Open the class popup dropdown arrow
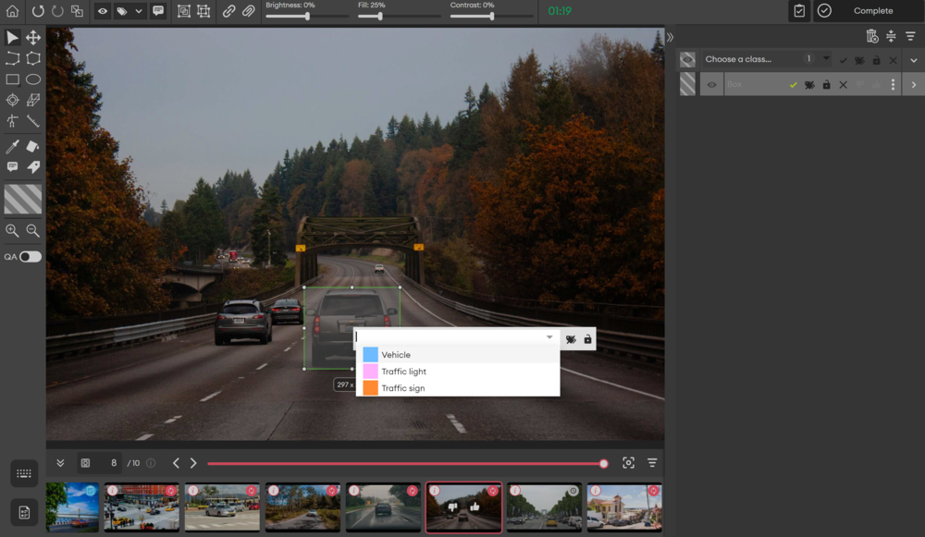Viewport: 925px width, 537px height. (x=549, y=337)
